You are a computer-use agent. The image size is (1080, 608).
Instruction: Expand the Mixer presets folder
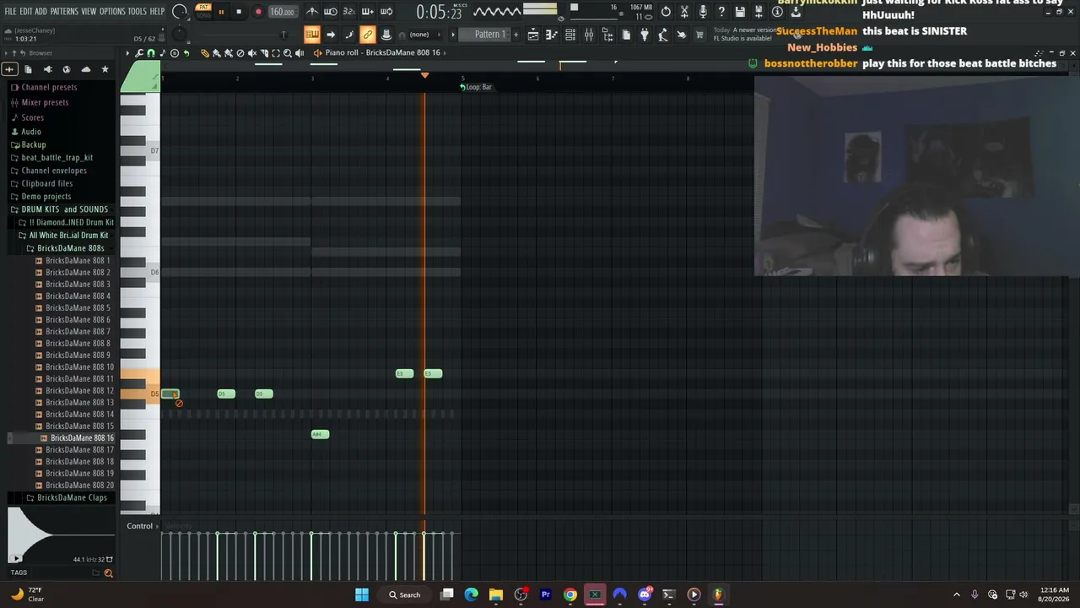click(45, 102)
